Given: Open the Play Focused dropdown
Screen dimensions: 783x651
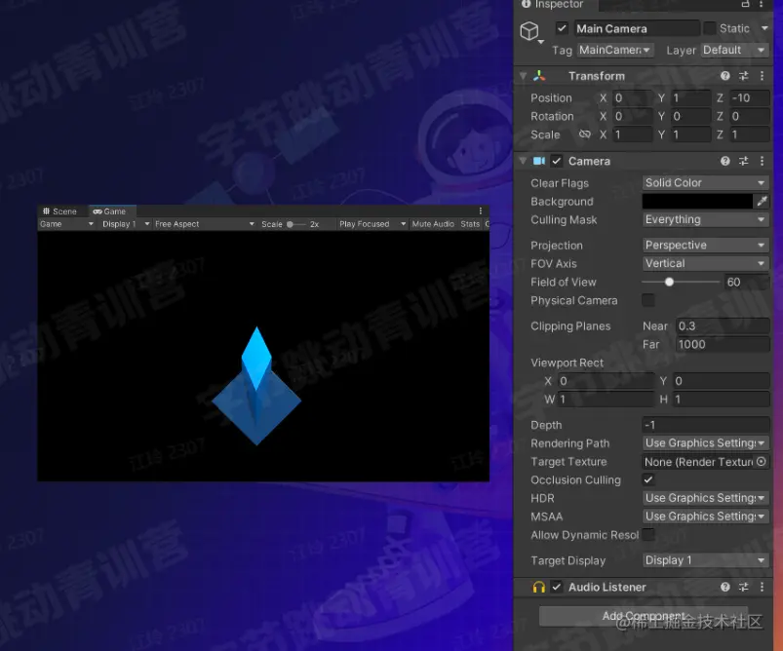Looking at the screenshot, I should pyautogui.click(x=372, y=224).
